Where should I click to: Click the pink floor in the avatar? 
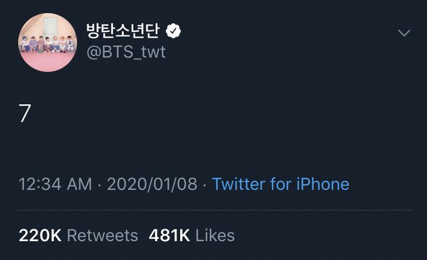[x=48, y=62]
